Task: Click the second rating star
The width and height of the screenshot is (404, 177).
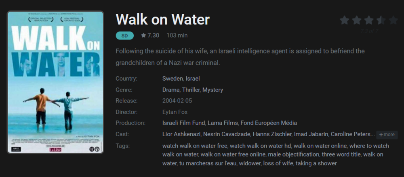Action: [357, 20]
